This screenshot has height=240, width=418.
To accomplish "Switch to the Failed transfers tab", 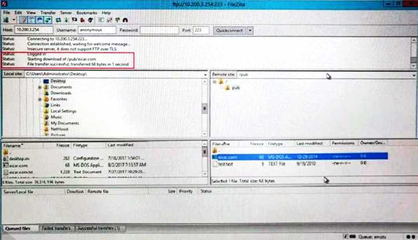I will point(56,228).
